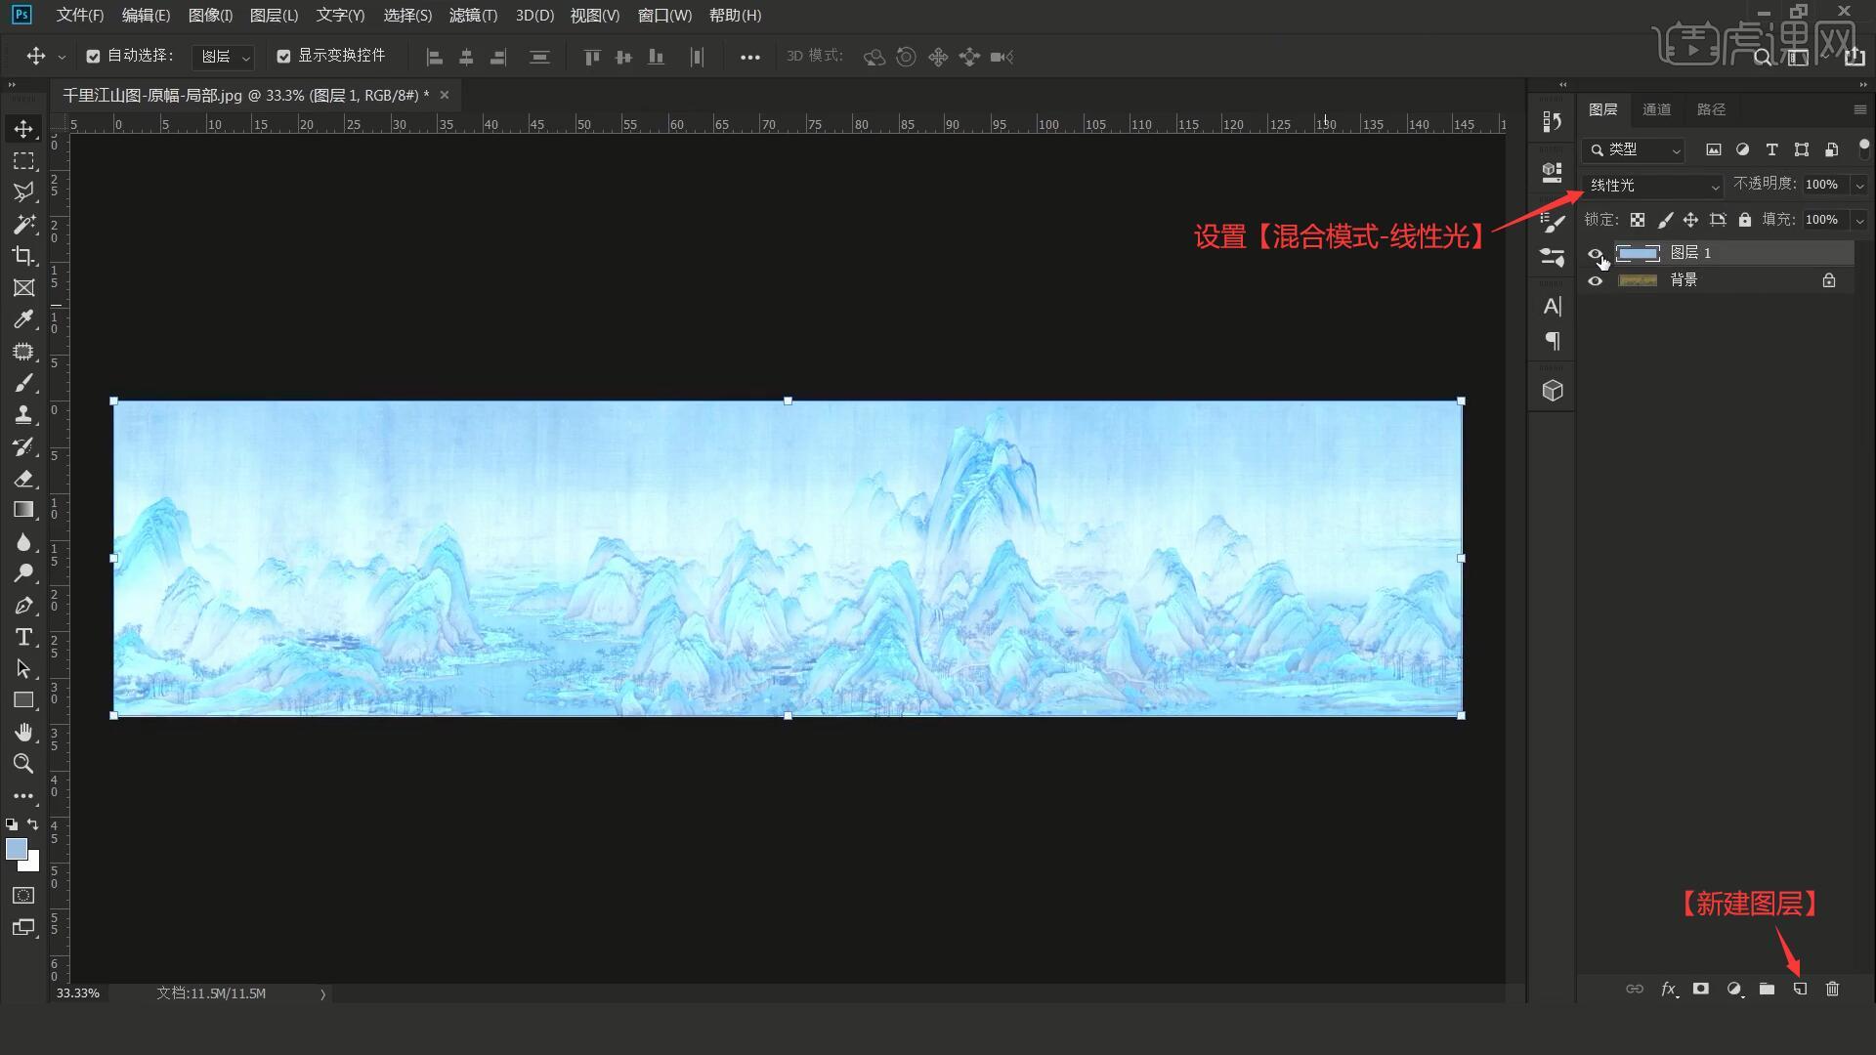Screen dimensions: 1876x1055
Task: Swap foreground and background colors
Action: pyautogui.click(x=33, y=824)
